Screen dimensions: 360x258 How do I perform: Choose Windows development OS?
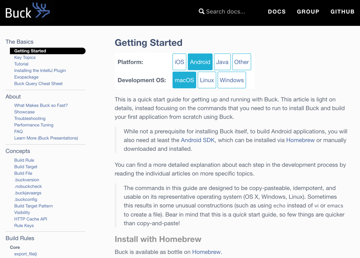tap(232, 80)
